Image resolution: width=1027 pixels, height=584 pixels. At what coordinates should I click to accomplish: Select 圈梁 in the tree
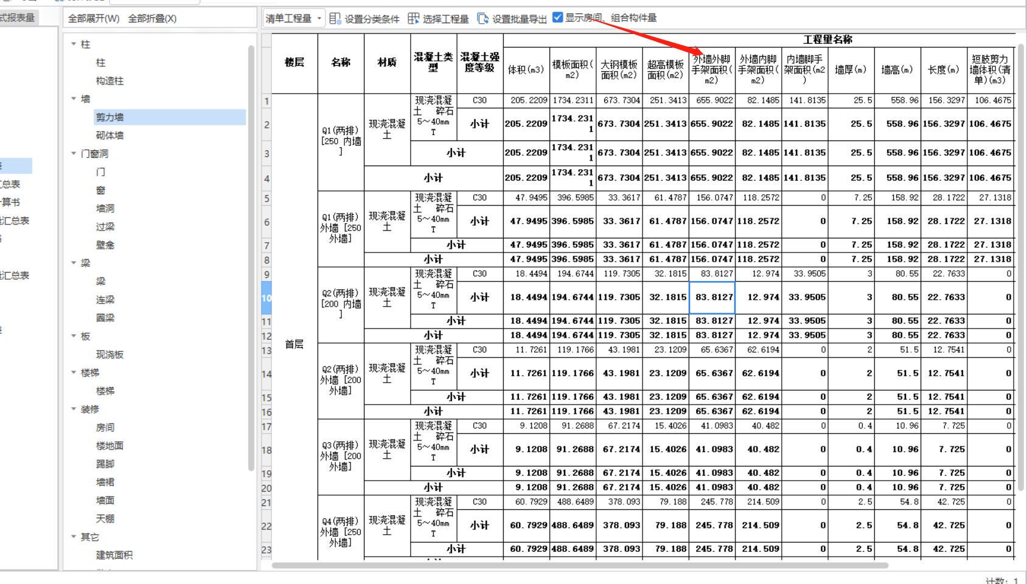click(x=105, y=318)
